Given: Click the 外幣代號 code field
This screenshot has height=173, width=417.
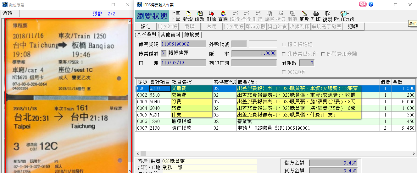Looking at the screenshot, I should click(239, 44).
